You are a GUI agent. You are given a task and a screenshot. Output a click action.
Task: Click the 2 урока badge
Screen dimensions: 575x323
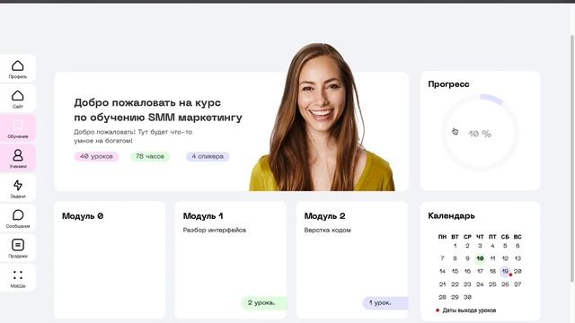(264, 303)
